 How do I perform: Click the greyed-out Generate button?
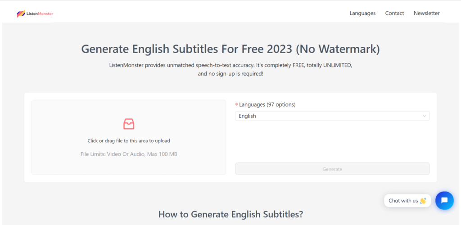tap(332, 169)
